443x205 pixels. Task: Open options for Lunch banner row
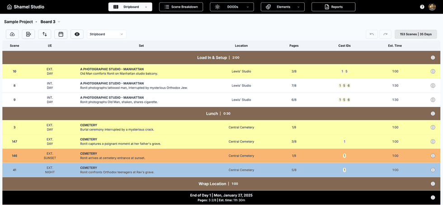pyautogui.click(x=433, y=114)
